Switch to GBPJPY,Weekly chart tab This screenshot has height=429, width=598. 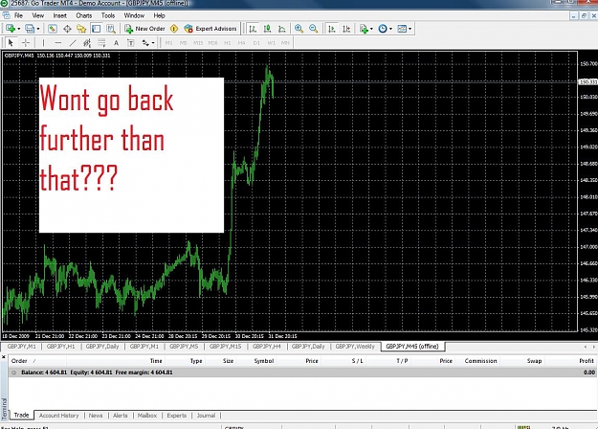(355, 347)
